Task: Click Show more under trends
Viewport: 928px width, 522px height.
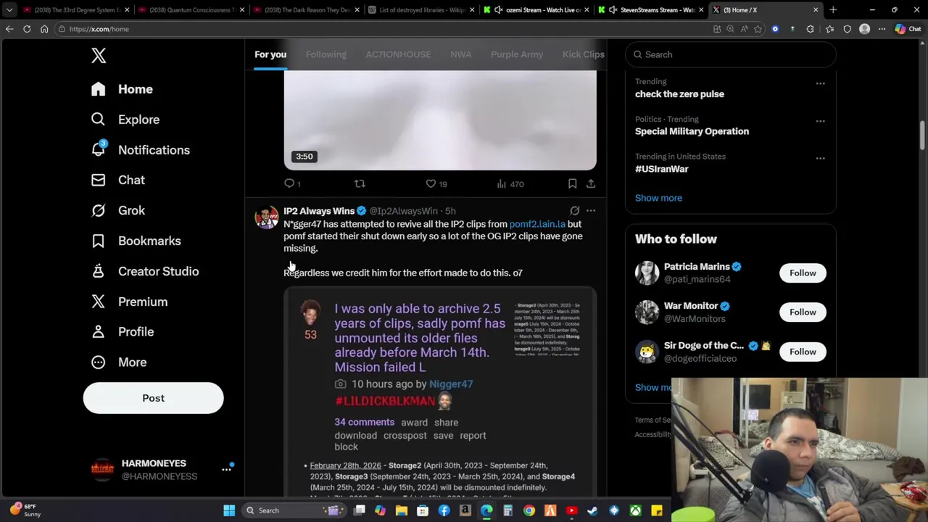Action: [x=658, y=198]
